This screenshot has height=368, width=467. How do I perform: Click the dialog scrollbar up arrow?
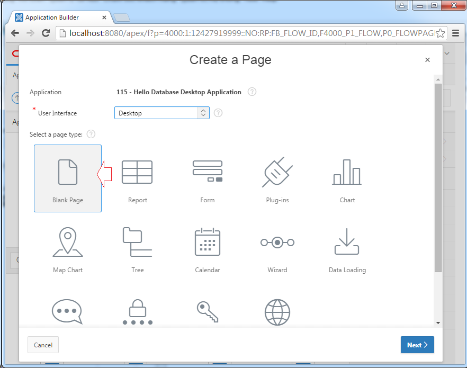click(438, 79)
